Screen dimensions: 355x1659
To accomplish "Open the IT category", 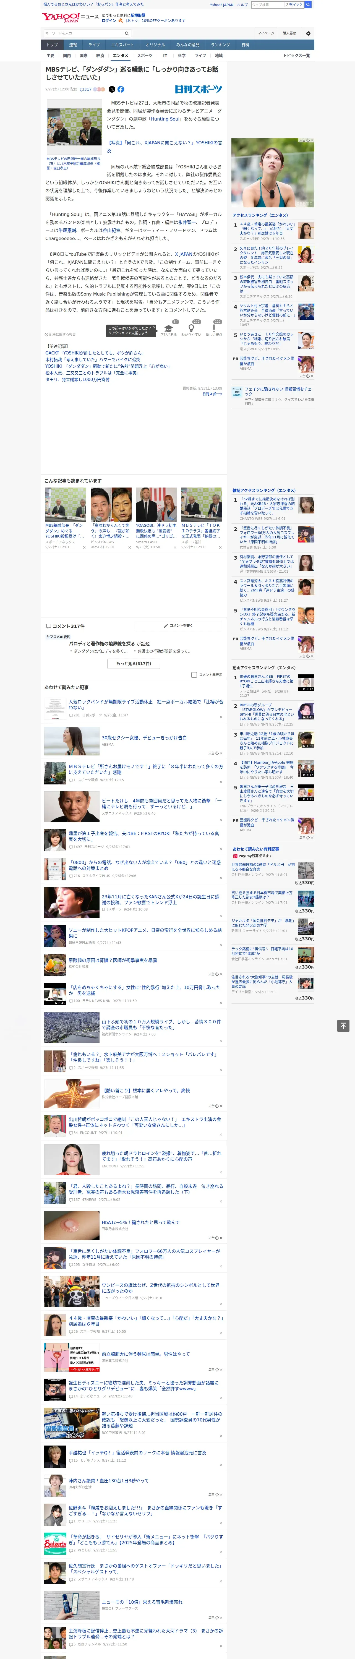I will point(165,55).
